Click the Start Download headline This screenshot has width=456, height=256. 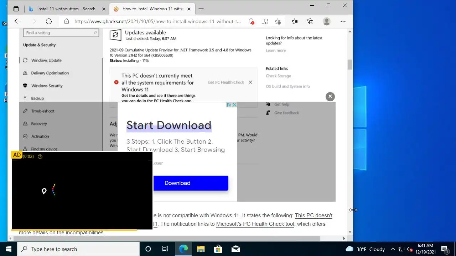169,125
